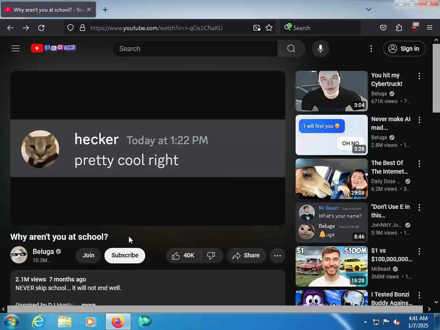Screen dimensions: 440x330
Task: Play You hit my Cybertruck thumbnail
Action: pyautogui.click(x=331, y=91)
